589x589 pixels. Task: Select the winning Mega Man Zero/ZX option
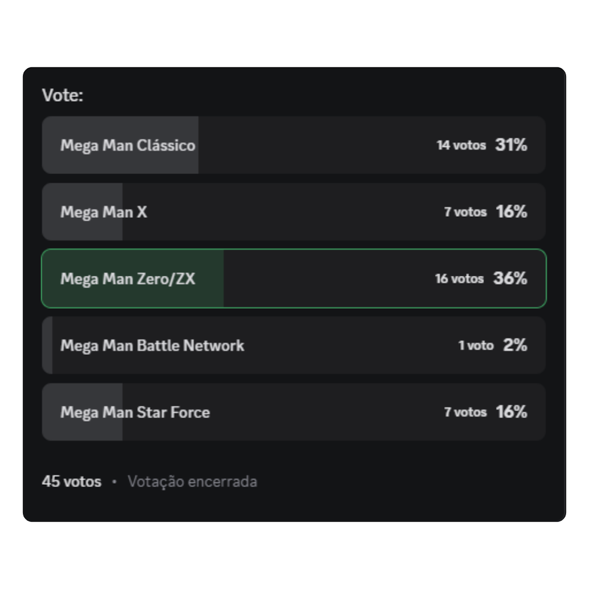point(294,278)
